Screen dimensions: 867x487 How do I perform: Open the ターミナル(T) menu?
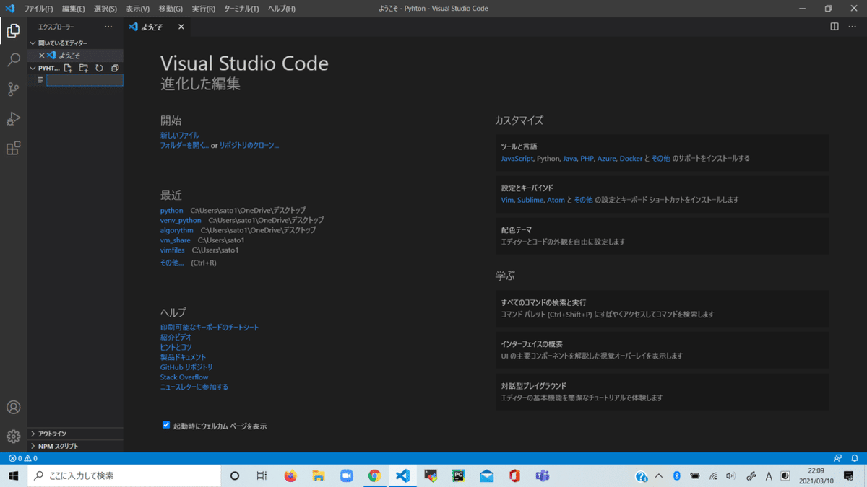coord(241,9)
